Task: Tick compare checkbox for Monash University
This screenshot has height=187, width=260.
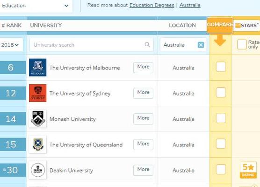Action: pyautogui.click(x=221, y=118)
